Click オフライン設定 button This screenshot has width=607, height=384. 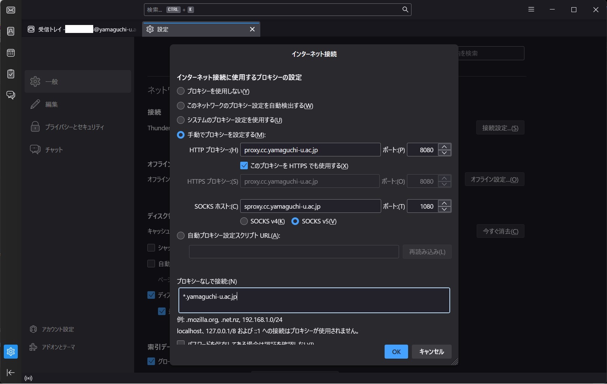(494, 180)
